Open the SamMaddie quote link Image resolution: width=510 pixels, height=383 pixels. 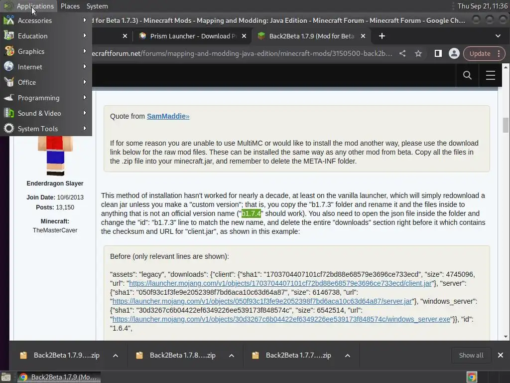168,116
